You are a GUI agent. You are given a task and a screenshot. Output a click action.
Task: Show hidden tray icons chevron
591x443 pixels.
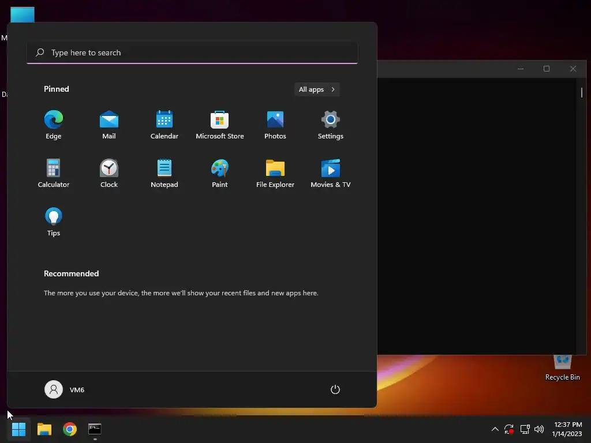point(495,429)
